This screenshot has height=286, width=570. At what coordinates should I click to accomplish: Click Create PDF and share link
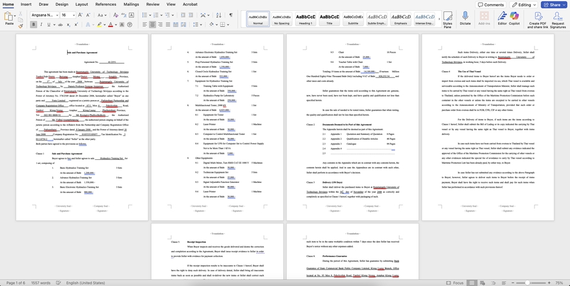(538, 20)
